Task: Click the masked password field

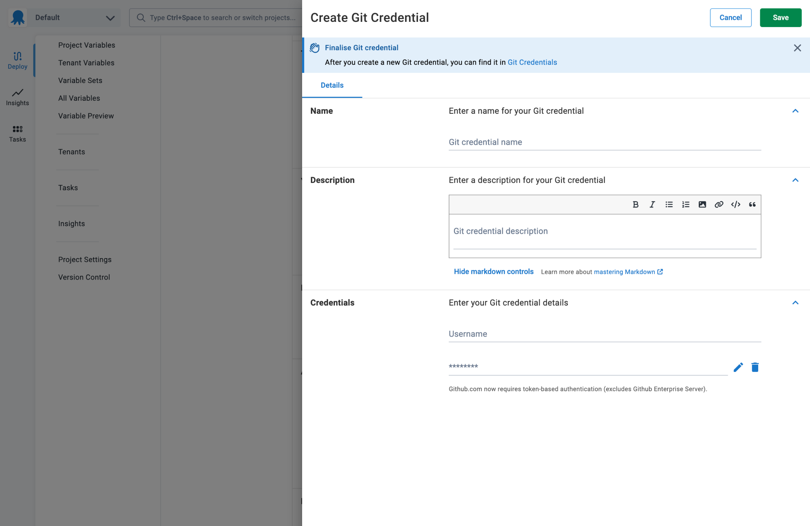Action: pos(588,367)
